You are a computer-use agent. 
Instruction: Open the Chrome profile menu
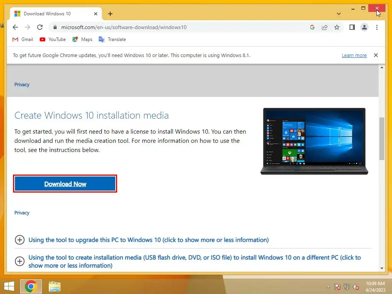pos(364,27)
